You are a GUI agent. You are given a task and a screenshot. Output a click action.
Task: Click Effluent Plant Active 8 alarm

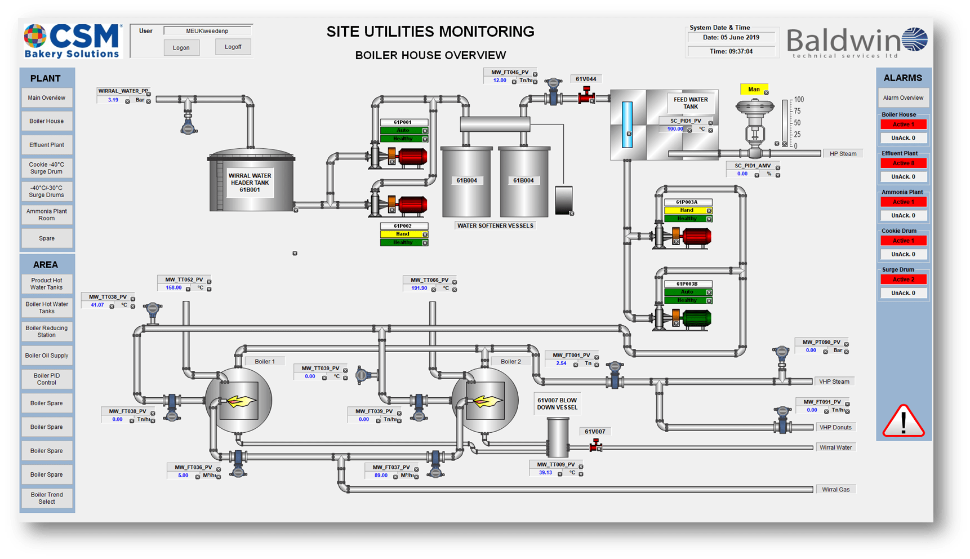[903, 163]
